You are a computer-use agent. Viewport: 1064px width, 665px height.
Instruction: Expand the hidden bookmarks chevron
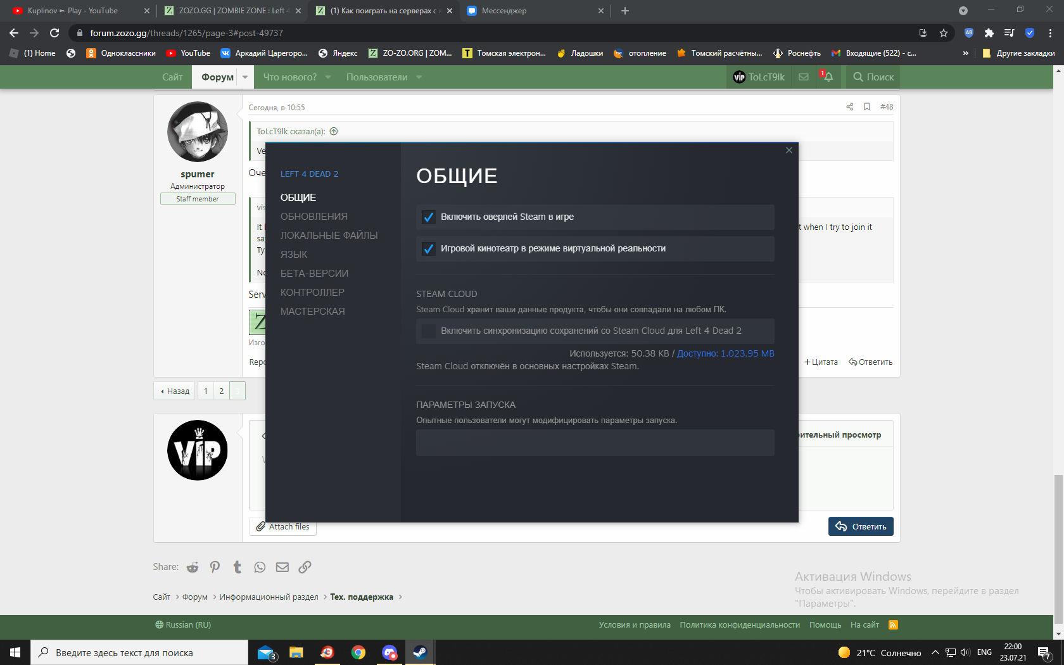965,53
